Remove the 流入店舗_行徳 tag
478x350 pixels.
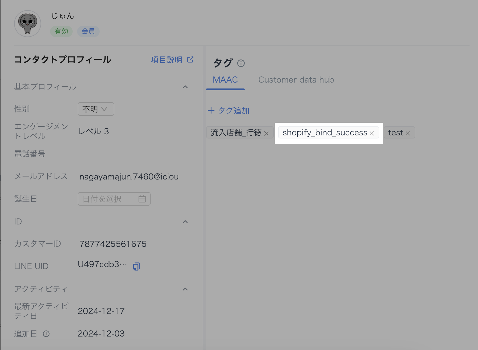click(266, 133)
